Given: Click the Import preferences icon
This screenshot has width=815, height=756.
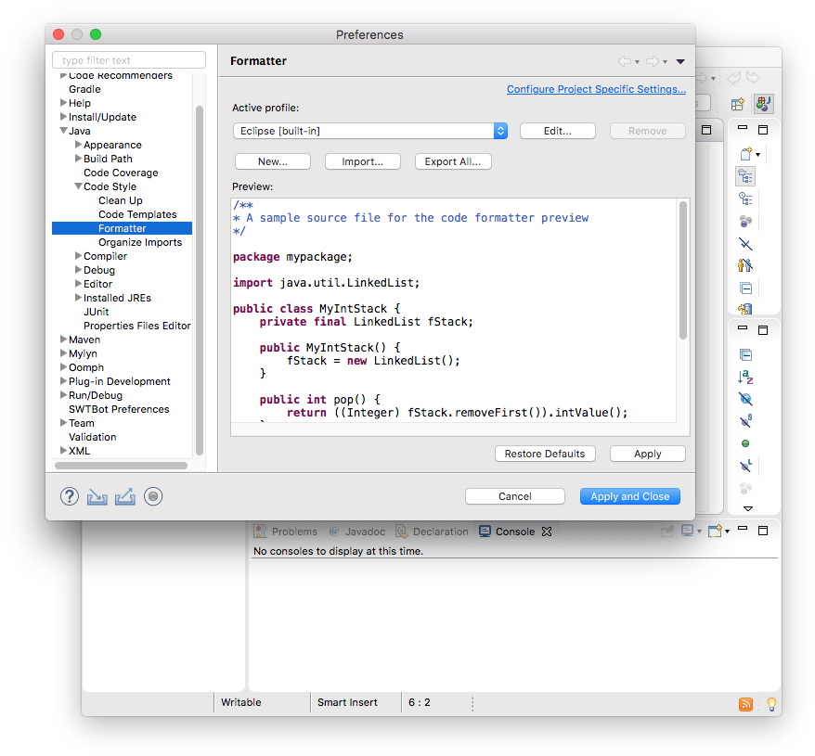Looking at the screenshot, I should (97, 496).
